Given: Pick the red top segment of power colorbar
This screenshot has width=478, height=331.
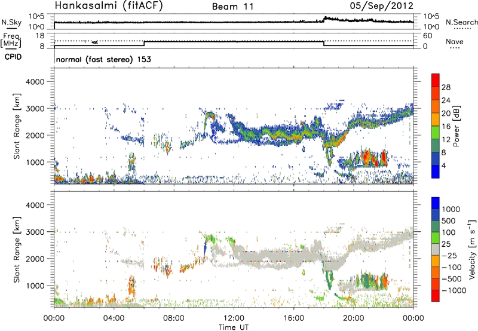Looking at the screenshot, I should click(x=436, y=80).
